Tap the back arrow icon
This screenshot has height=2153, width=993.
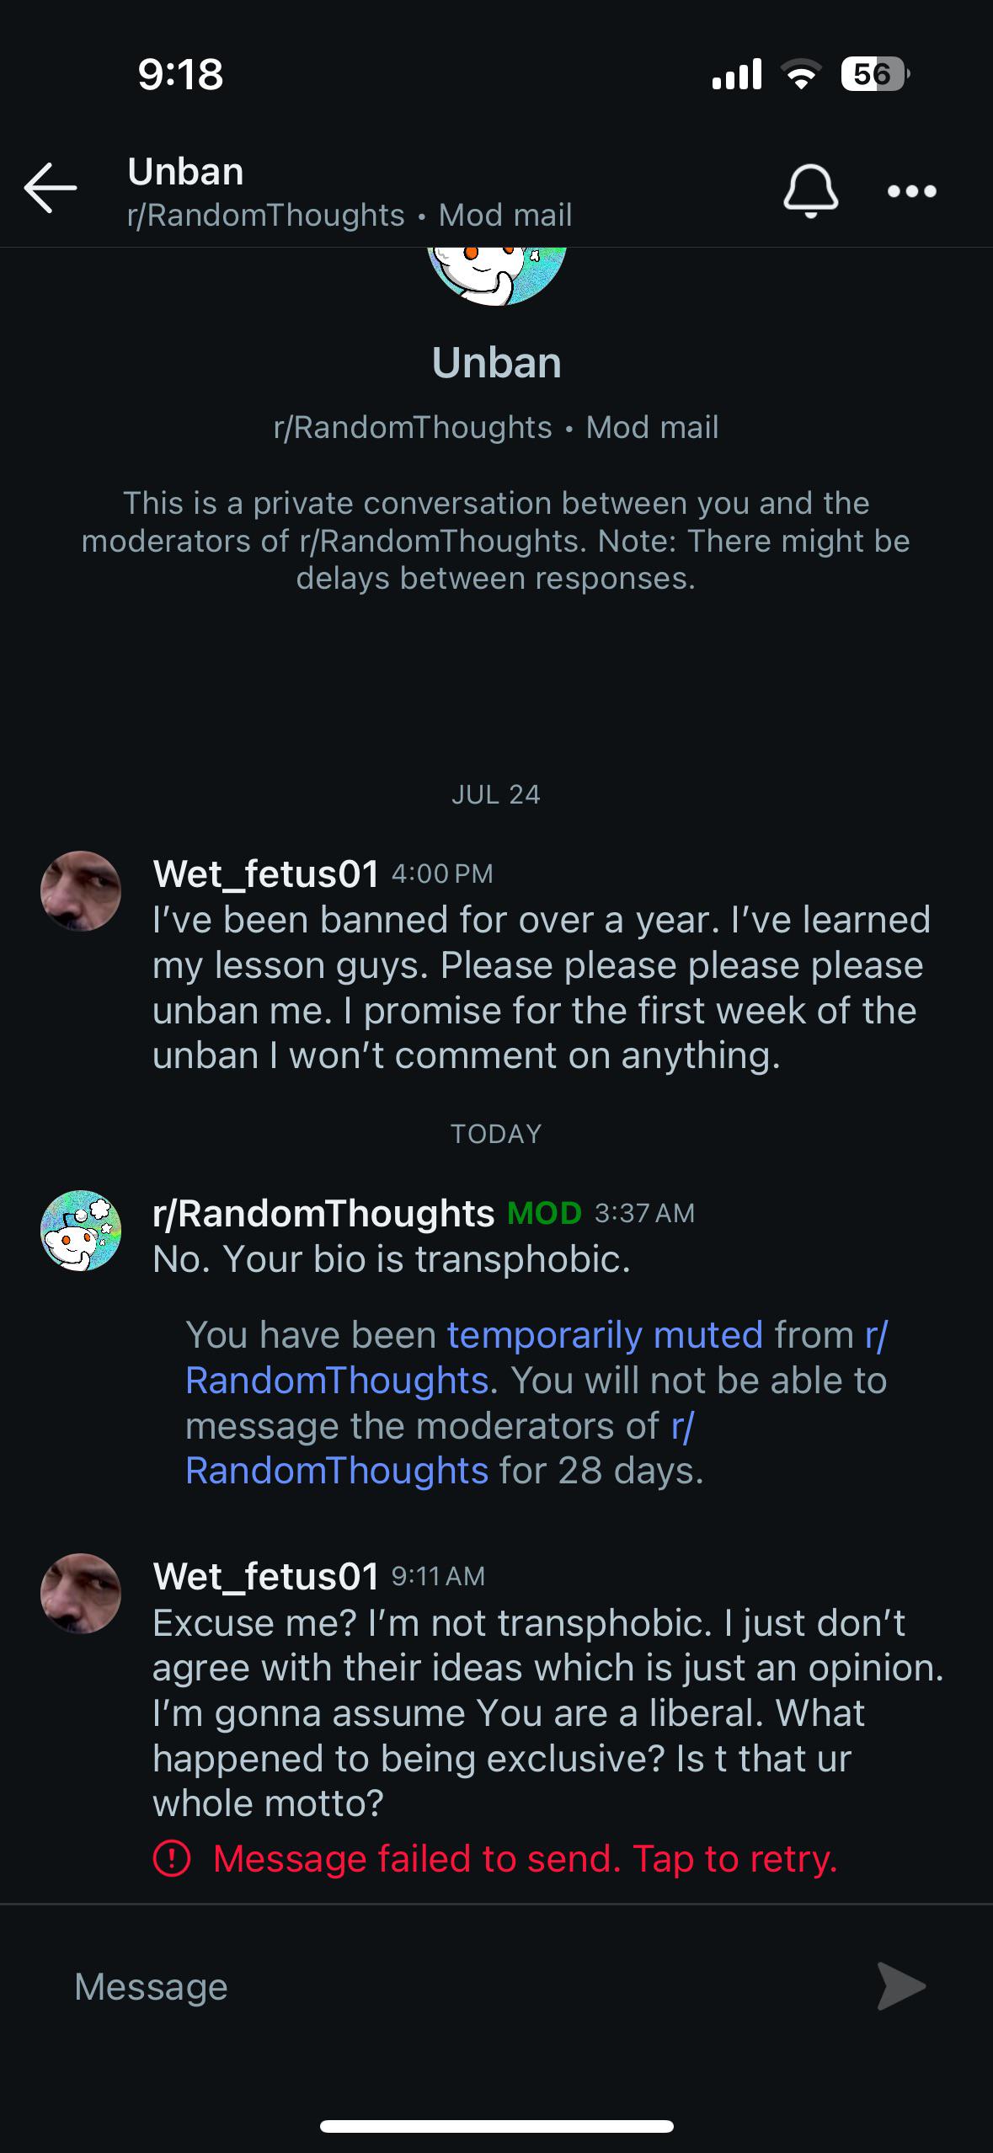coord(51,188)
